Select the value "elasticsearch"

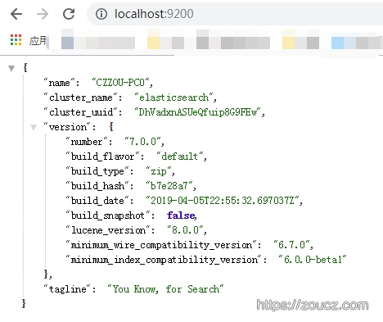click(173, 98)
